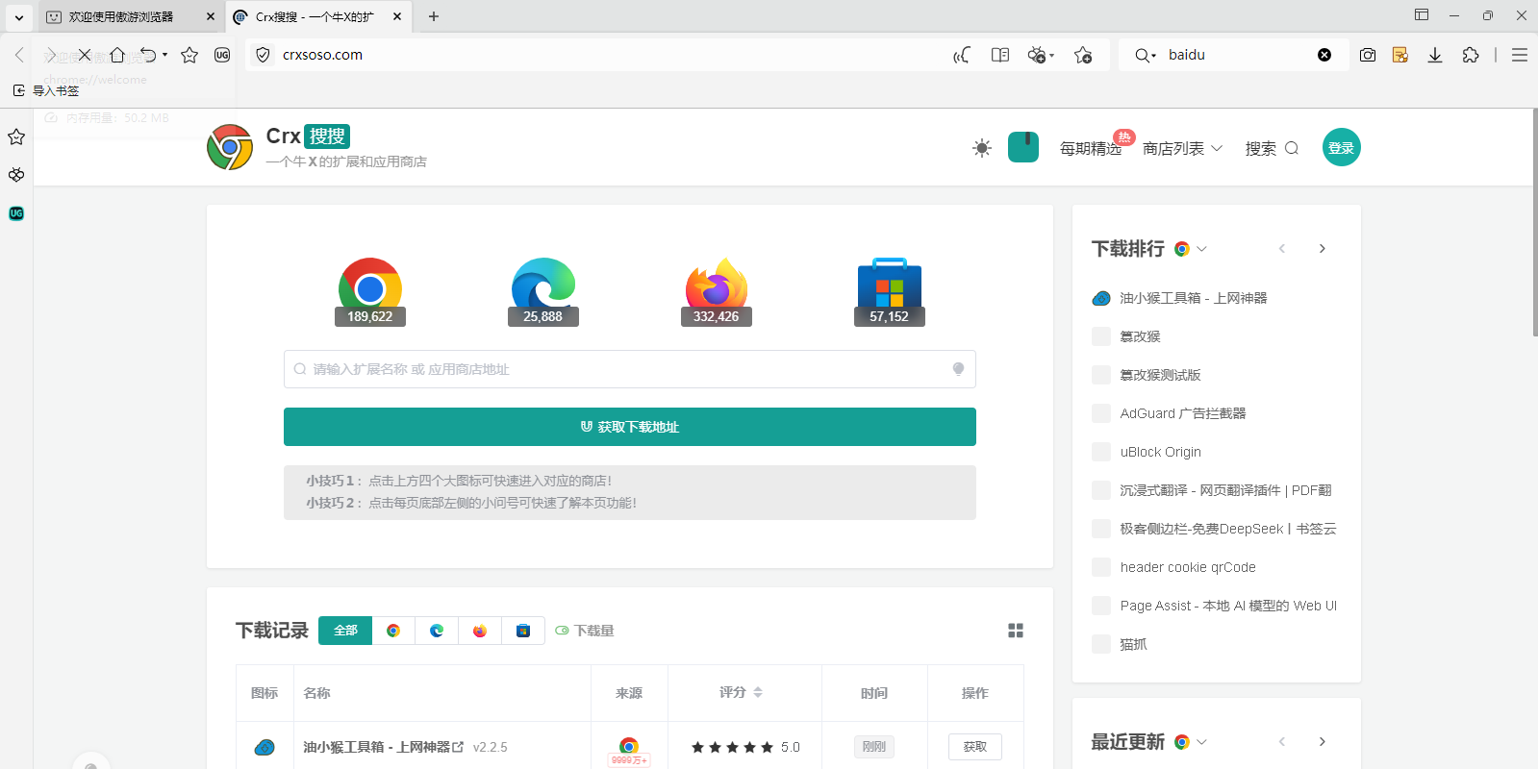
Task: Open the browser downloads icon
Action: (x=1434, y=55)
